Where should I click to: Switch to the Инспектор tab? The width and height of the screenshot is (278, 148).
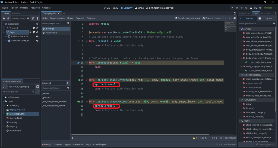coord(245,14)
